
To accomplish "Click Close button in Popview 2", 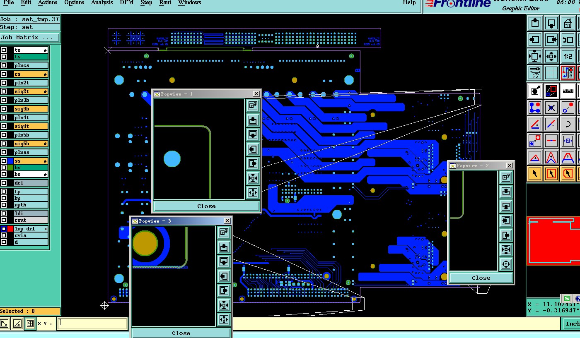I will click(481, 278).
